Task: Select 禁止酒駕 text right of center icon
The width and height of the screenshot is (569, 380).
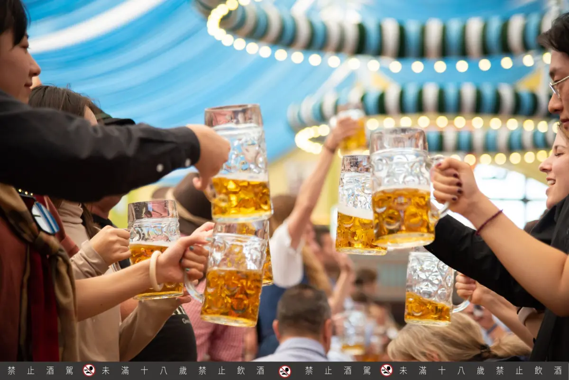Action: tap(337, 371)
